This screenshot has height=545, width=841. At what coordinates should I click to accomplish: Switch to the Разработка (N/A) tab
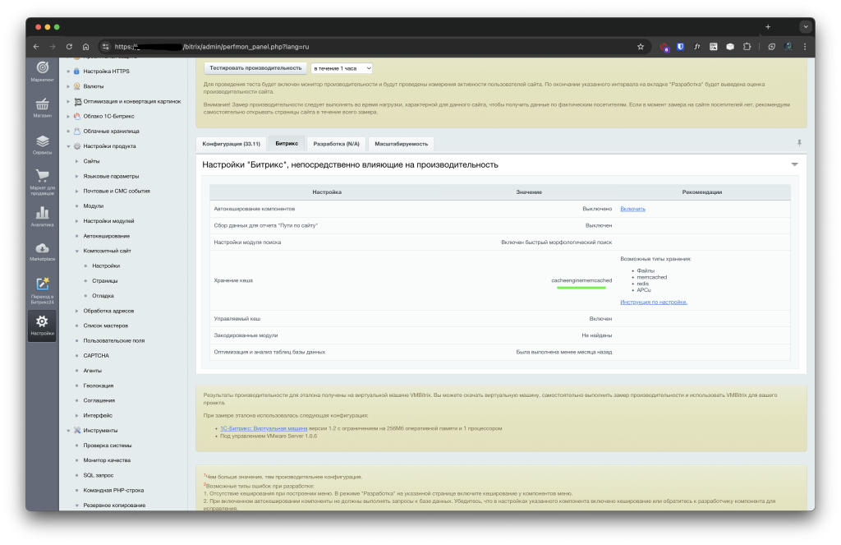point(336,144)
